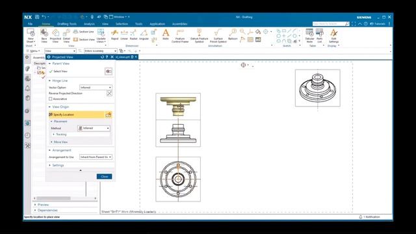Click the Base View tool
Viewport: 416px width, 234px height.
click(x=44, y=36)
